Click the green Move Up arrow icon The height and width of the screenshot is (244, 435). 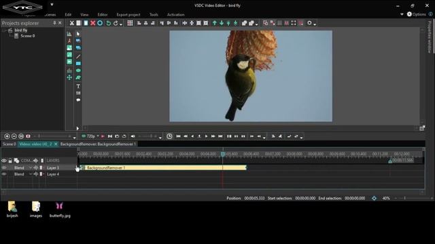[x=215, y=23]
